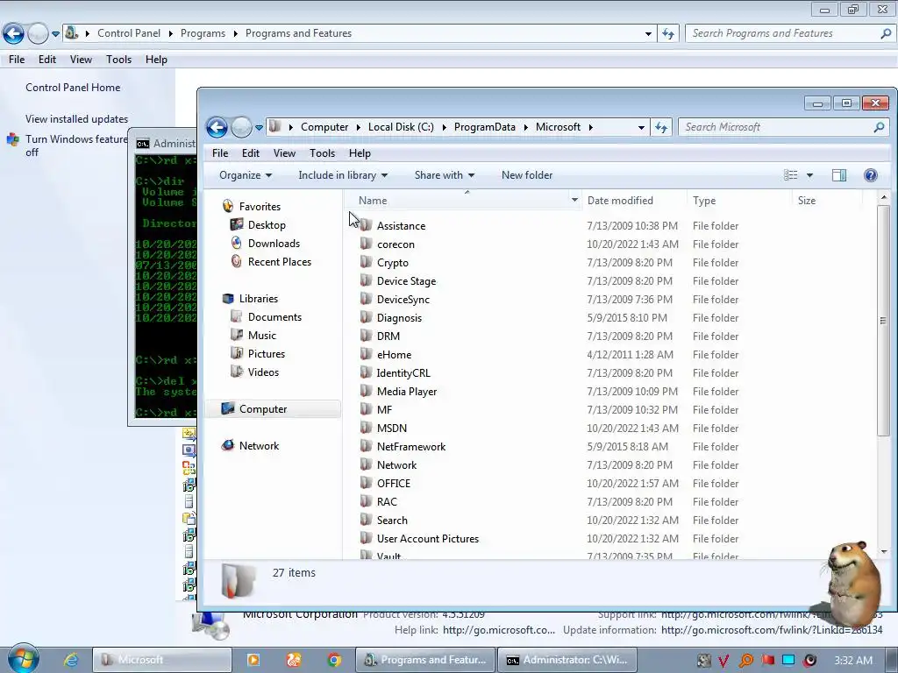Switch to Administrator command prompt taskbar button
The image size is (898, 673).
(x=569, y=660)
